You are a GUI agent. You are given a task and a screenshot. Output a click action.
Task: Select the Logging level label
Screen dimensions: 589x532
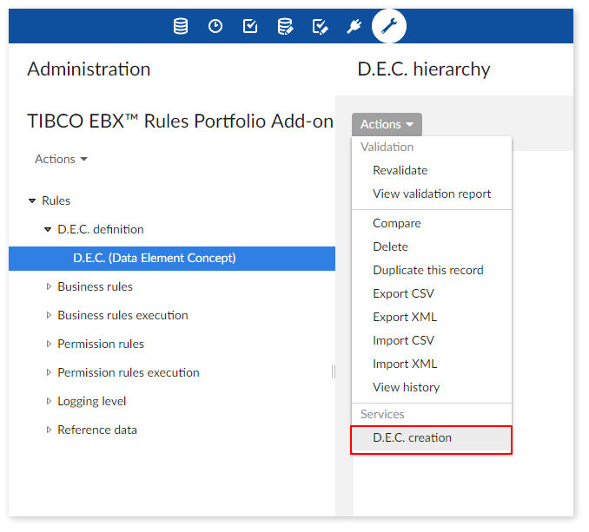pos(92,402)
